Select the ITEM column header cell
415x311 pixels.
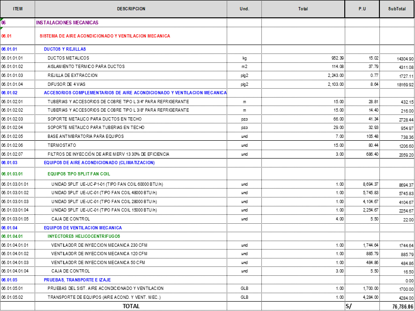[x=17, y=9]
